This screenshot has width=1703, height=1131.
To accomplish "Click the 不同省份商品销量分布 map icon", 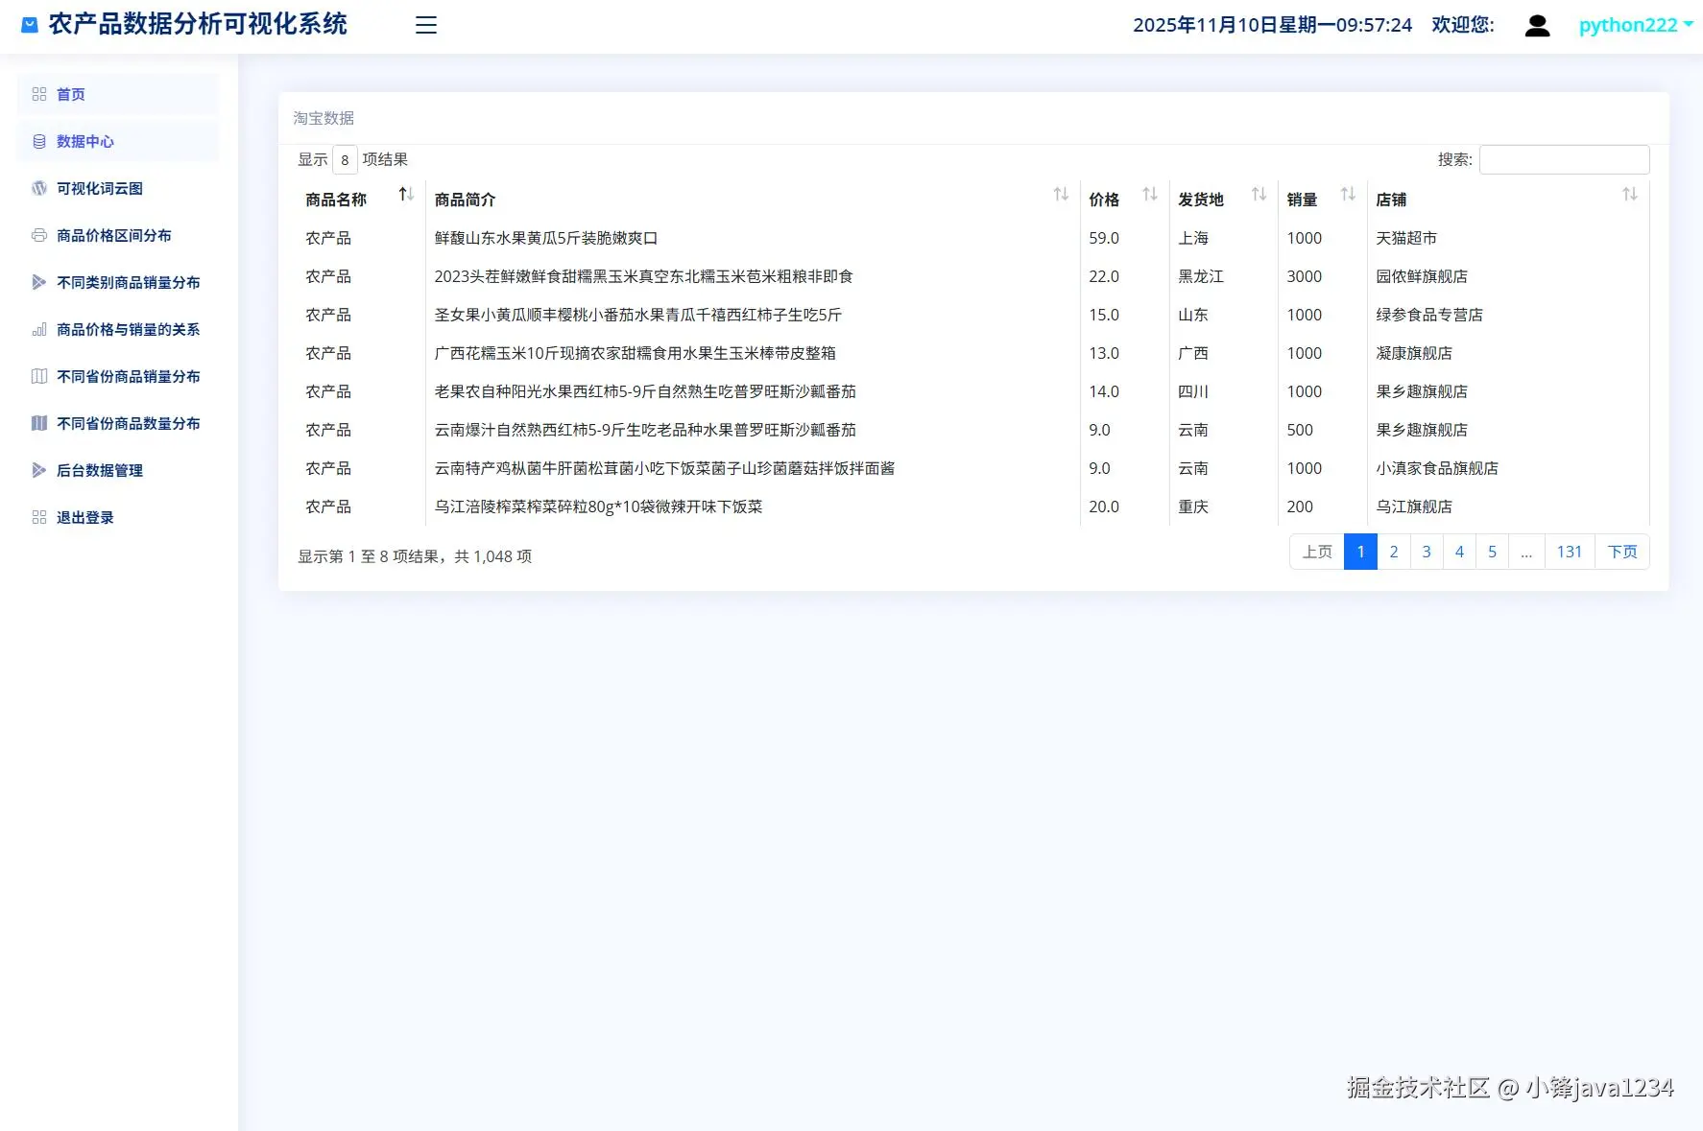I will [39, 376].
